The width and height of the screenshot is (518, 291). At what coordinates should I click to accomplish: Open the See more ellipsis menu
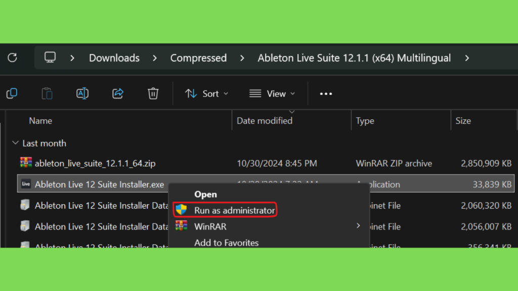(x=326, y=94)
